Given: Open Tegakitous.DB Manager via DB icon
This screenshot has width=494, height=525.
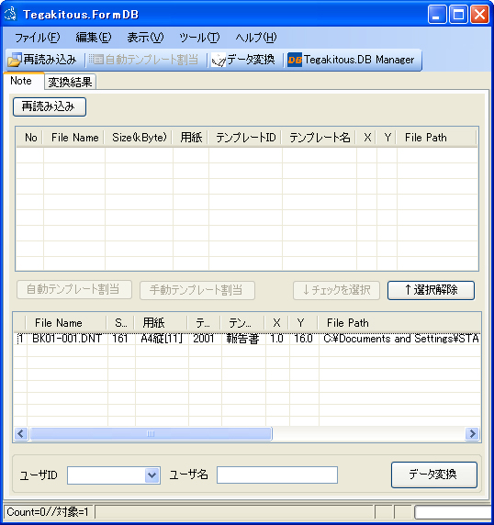Looking at the screenshot, I should tap(295, 60).
